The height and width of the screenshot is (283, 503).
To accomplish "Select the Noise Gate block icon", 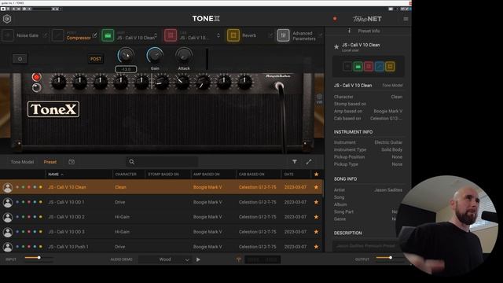I will pyautogui.click(x=8, y=35).
